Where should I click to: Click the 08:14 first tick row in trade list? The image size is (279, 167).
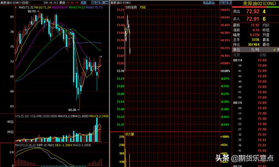click(x=255, y=60)
